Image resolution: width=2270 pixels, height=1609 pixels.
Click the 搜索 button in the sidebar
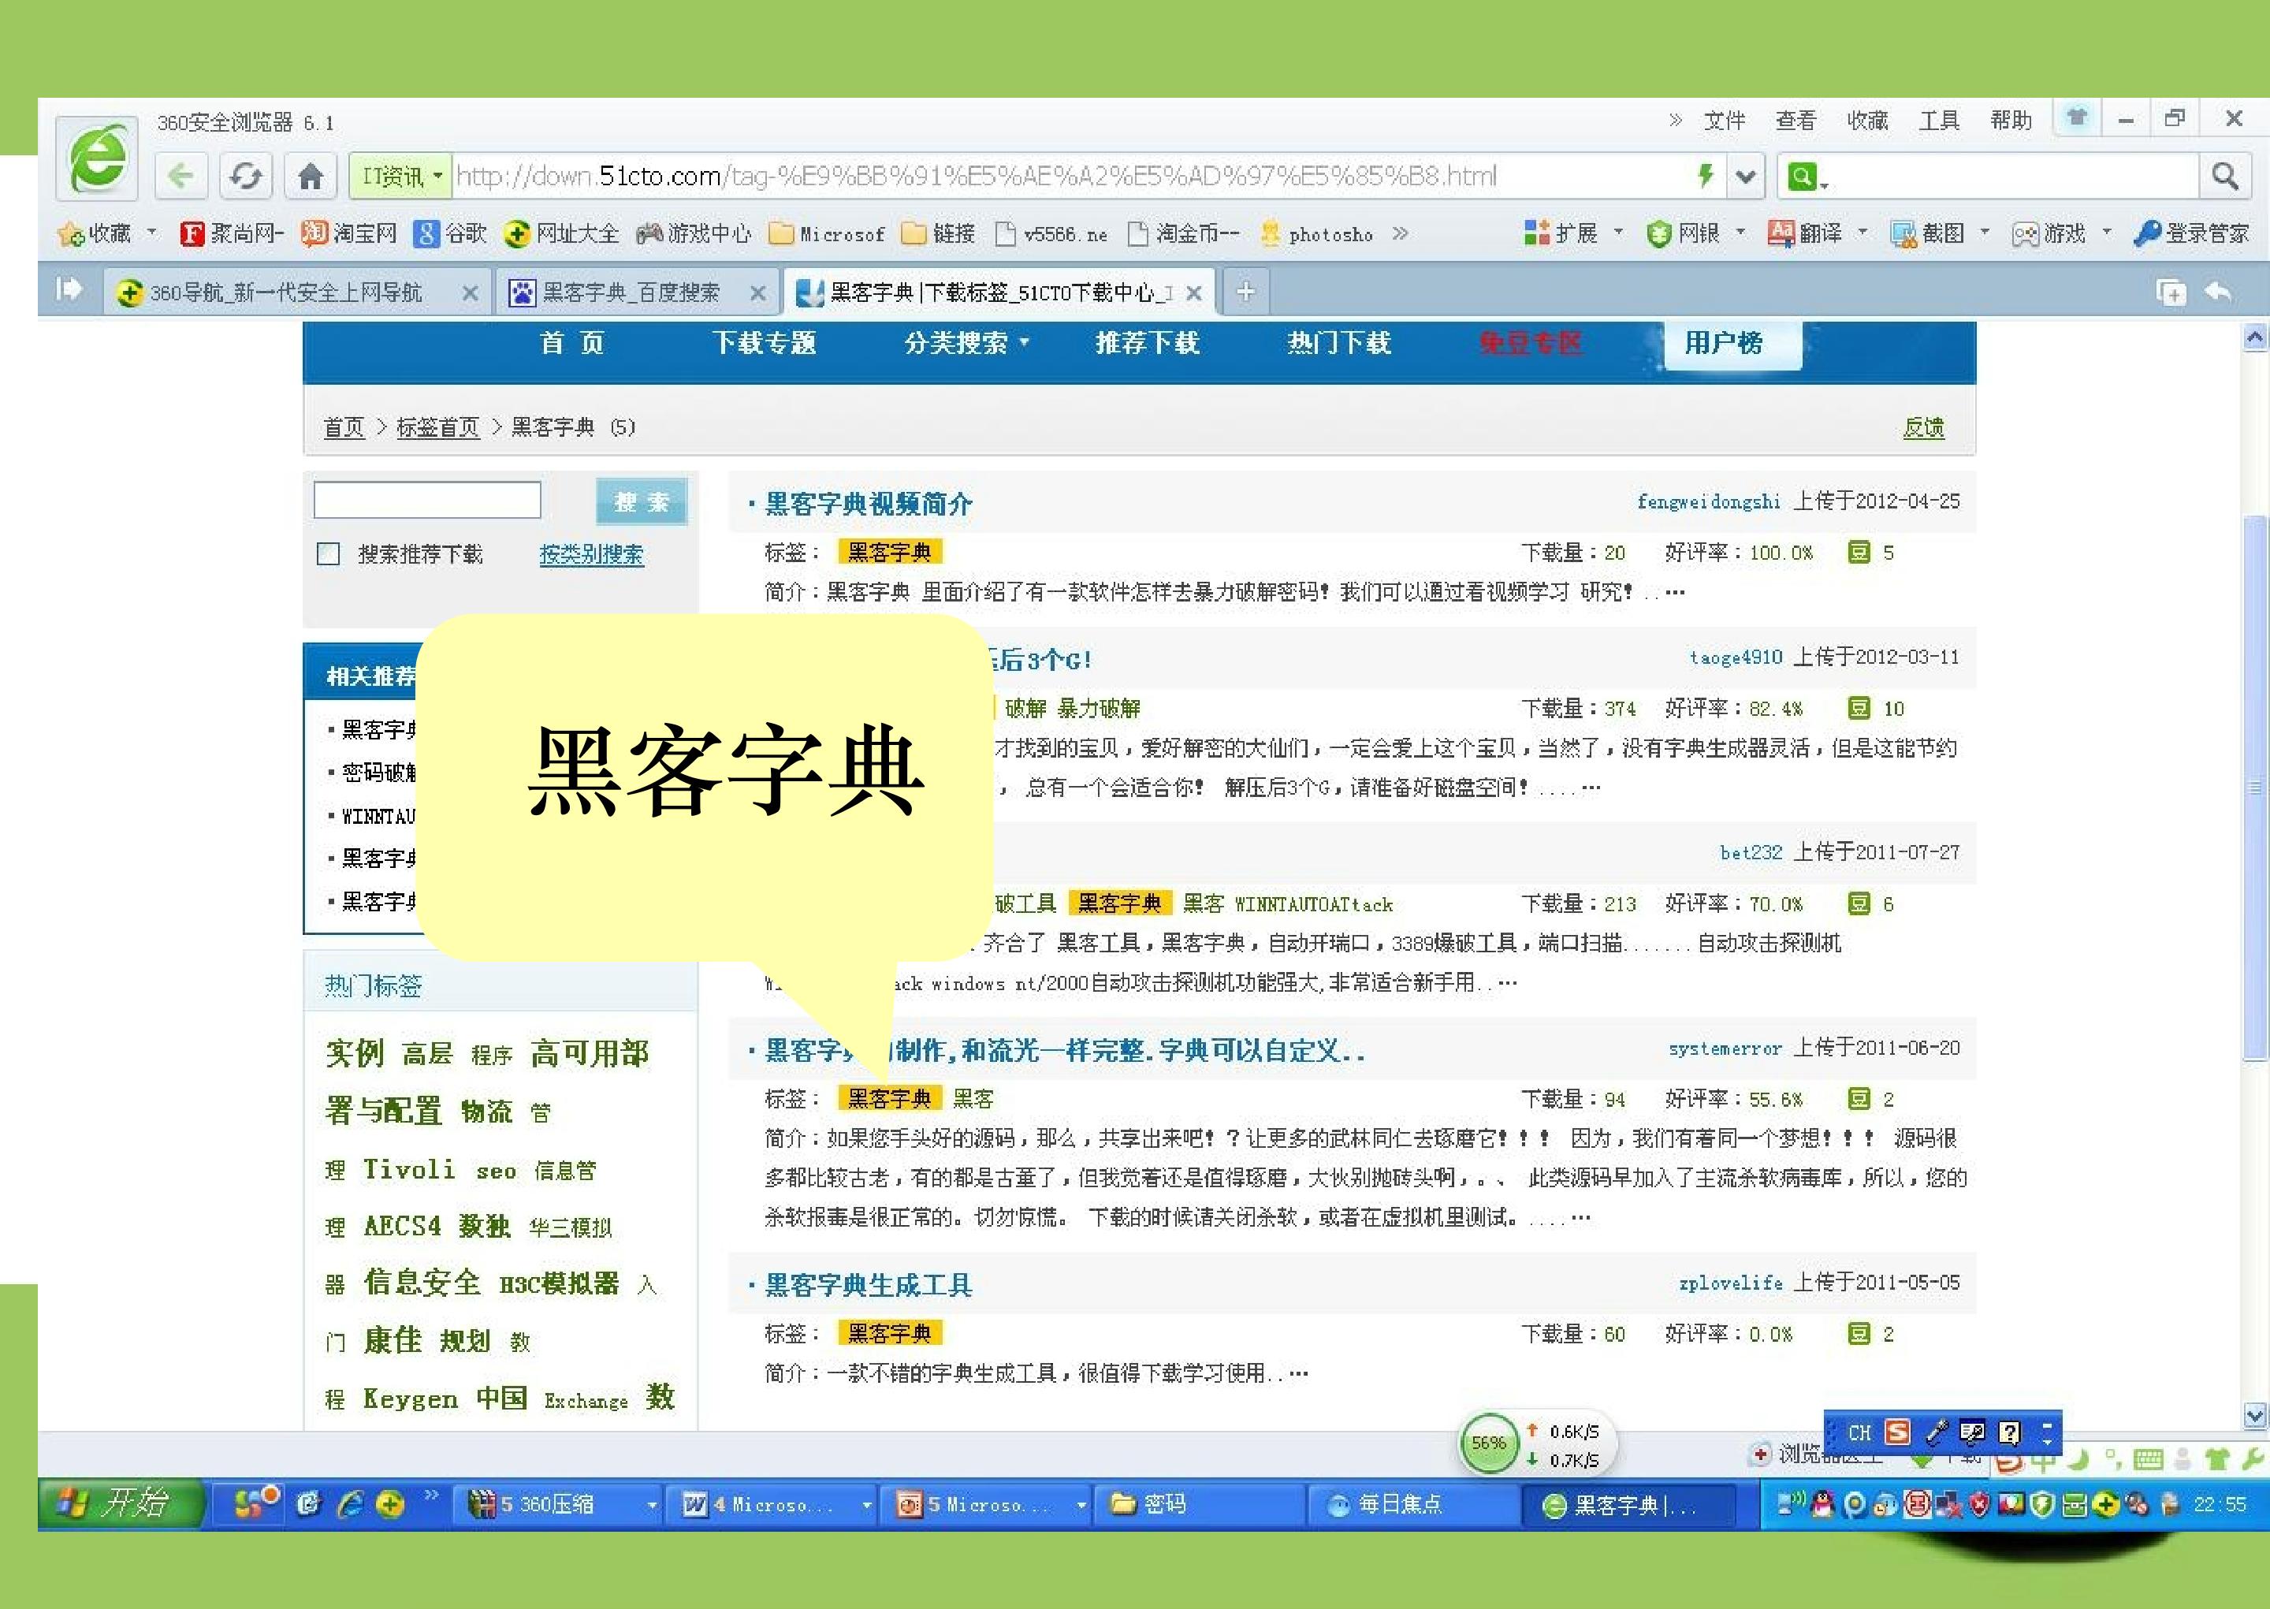[641, 501]
